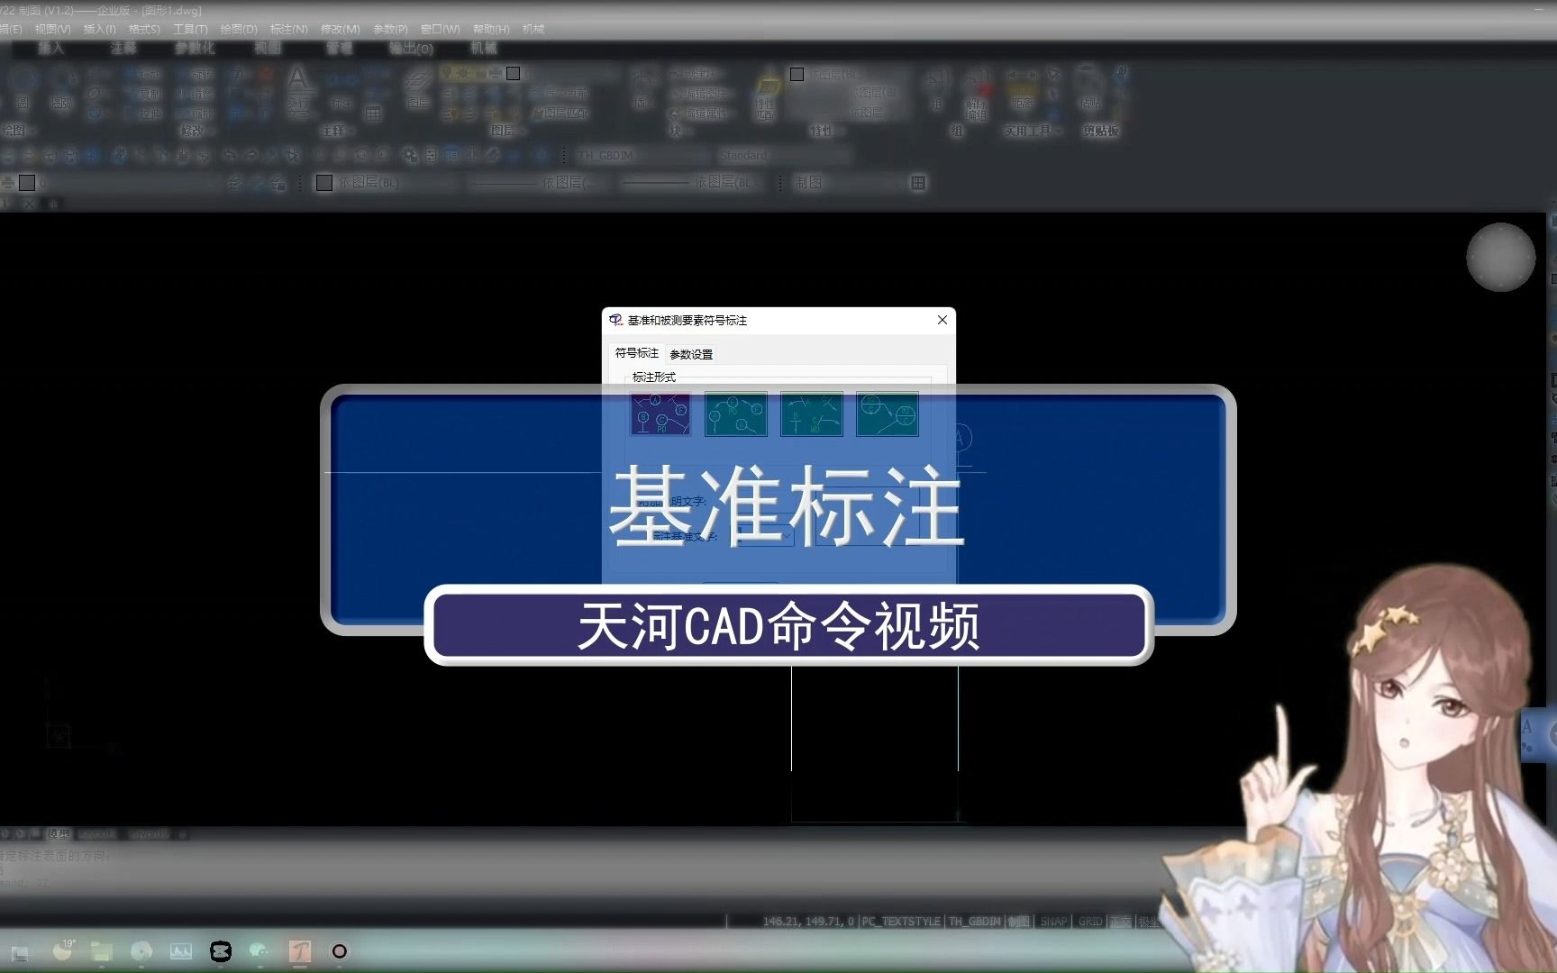1557x973 pixels.
Task: Click the table icon in 注释 panel
Action: click(x=373, y=114)
